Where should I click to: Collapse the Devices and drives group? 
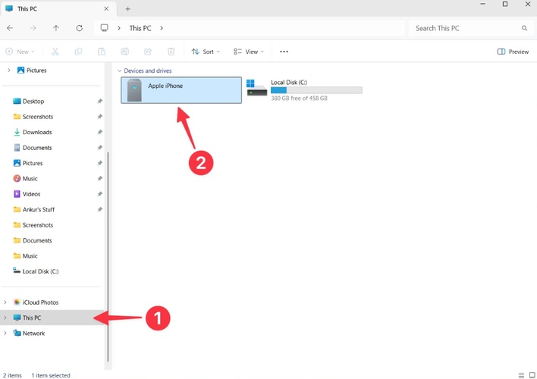click(x=120, y=70)
